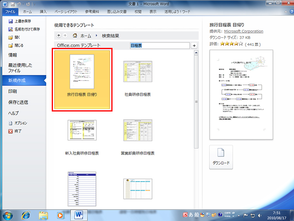294x221 pixels.
Task: Open オプション in the sidebar
Action: pos(18,123)
